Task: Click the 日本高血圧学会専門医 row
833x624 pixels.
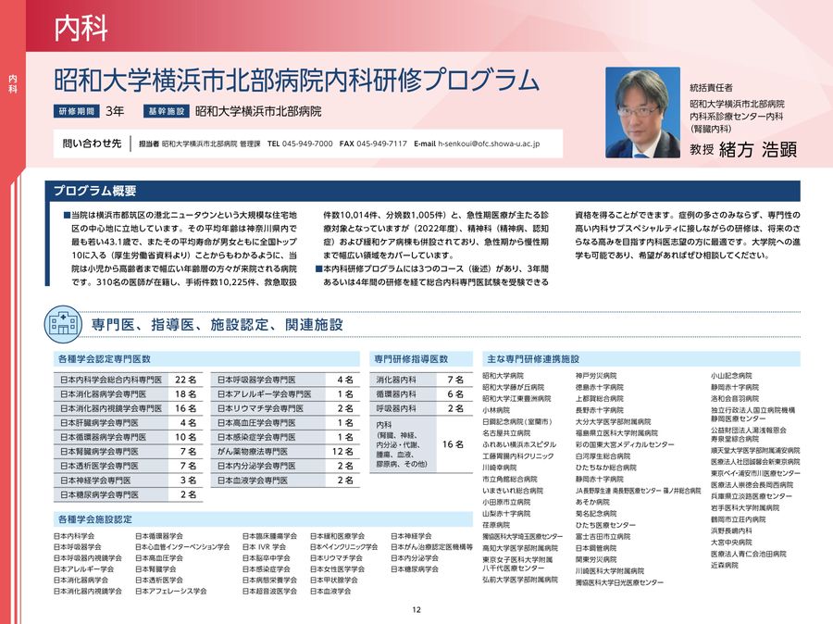Action: [x=285, y=422]
